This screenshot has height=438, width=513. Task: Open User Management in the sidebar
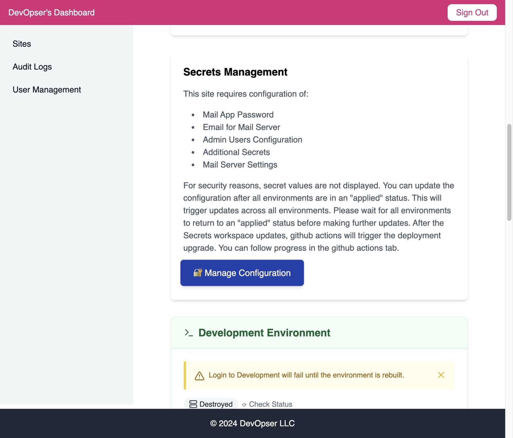click(47, 90)
